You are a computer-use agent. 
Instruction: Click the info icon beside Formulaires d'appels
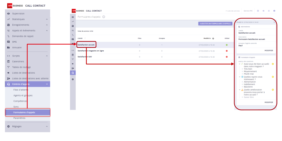(104, 17)
